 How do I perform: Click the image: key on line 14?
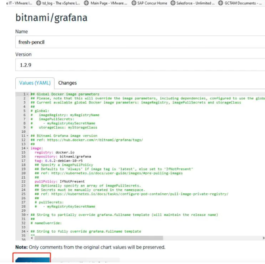(x=37, y=148)
